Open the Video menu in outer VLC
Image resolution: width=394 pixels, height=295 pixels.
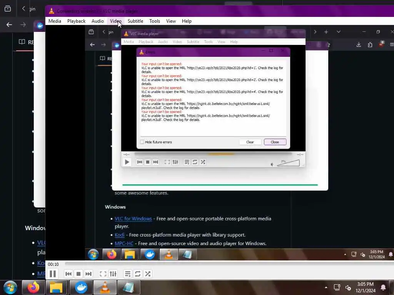[x=115, y=21]
